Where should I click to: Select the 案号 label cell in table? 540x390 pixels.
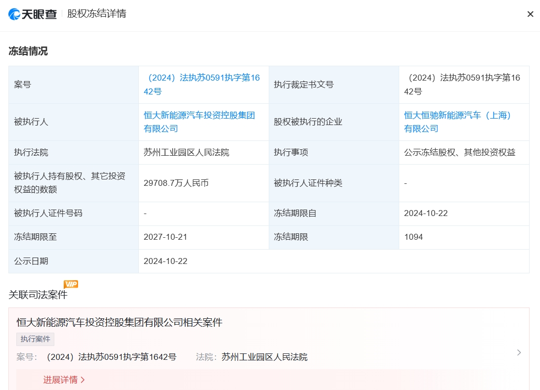tap(74, 85)
